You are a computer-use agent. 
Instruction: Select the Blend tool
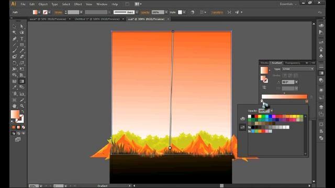pyautogui.click(x=22, y=87)
